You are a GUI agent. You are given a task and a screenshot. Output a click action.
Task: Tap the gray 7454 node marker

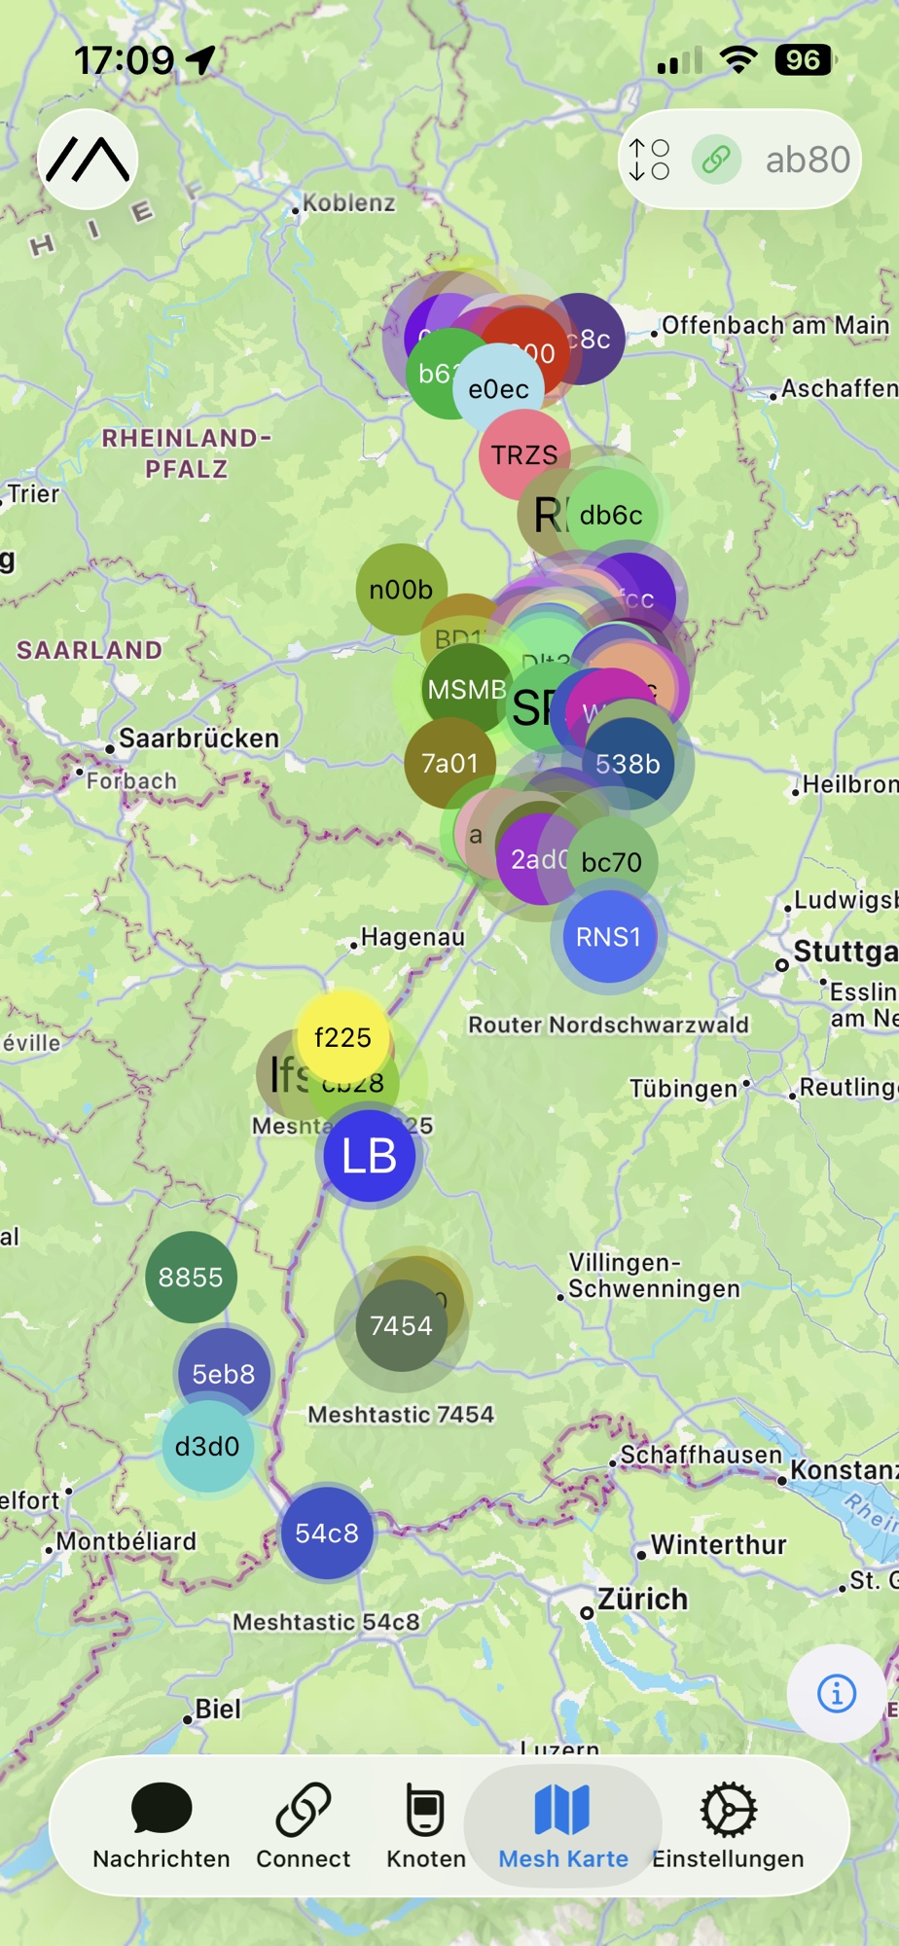(x=400, y=1327)
